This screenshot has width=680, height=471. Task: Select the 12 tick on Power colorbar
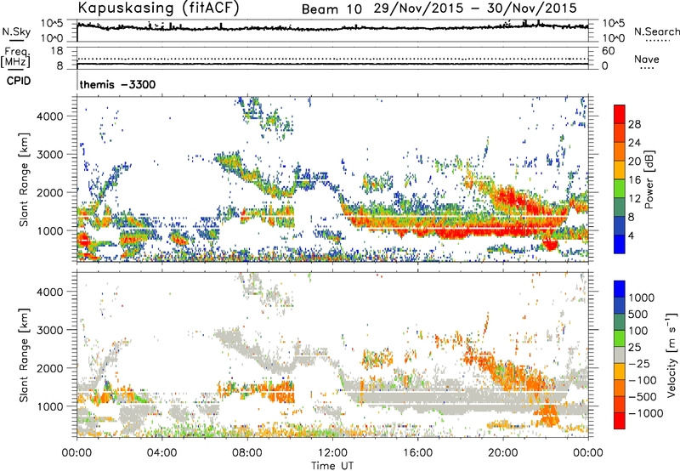pyautogui.click(x=634, y=199)
